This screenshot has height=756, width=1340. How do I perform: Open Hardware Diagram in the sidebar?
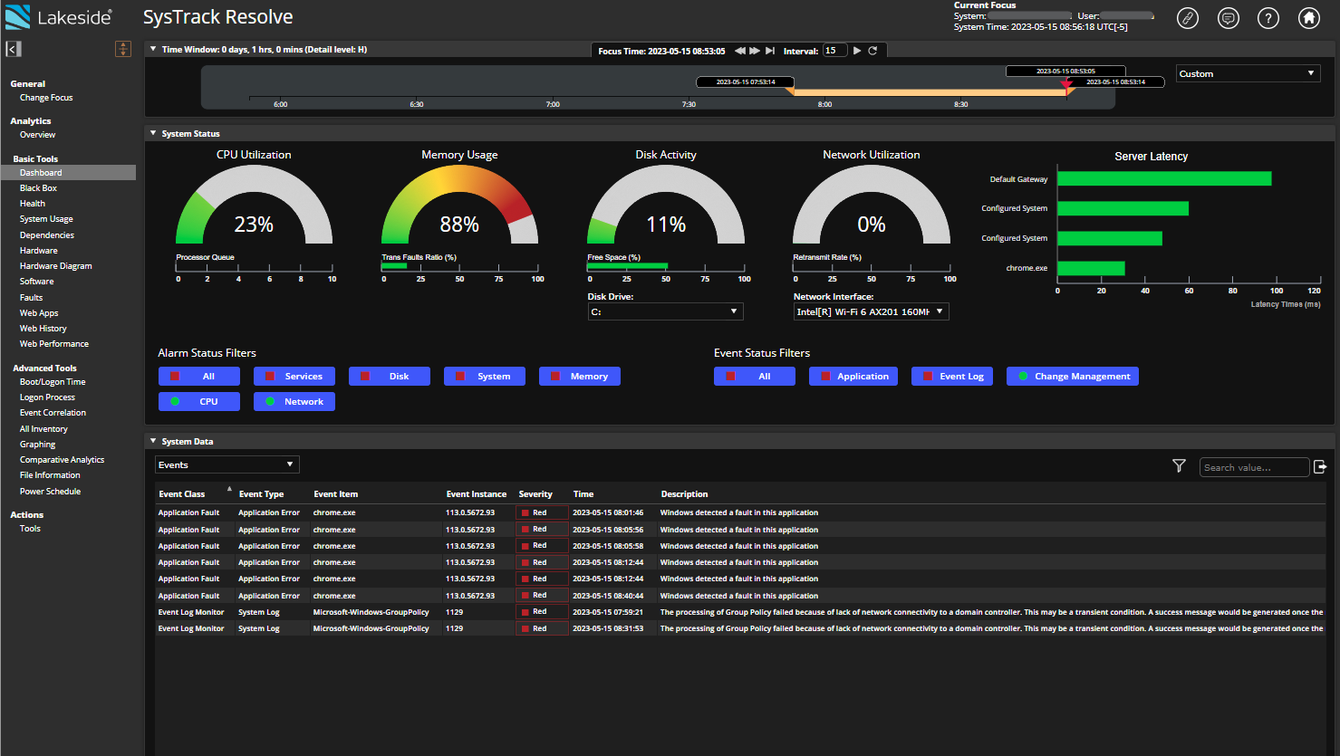(x=56, y=266)
